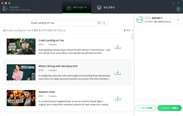Select the Crash Landing on You title
Screen dimensions: 183x116
coord(51,40)
